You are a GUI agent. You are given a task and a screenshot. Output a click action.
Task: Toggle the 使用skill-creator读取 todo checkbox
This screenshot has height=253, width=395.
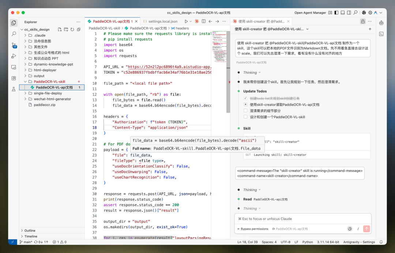[x=245, y=104]
